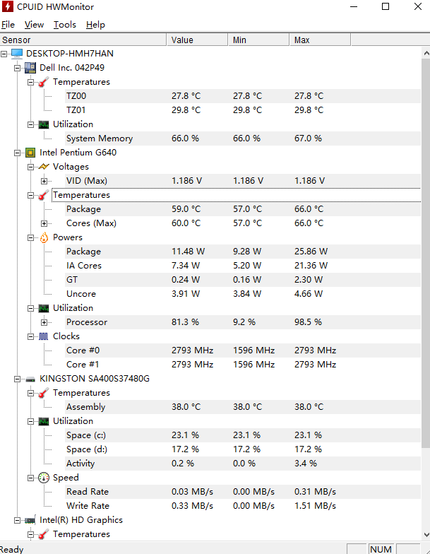Image resolution: width=430 pixels, height=554 pixels.
Task: Expand the Processor utilization entry
Action: pyautogui.click(x=44, y=322)
